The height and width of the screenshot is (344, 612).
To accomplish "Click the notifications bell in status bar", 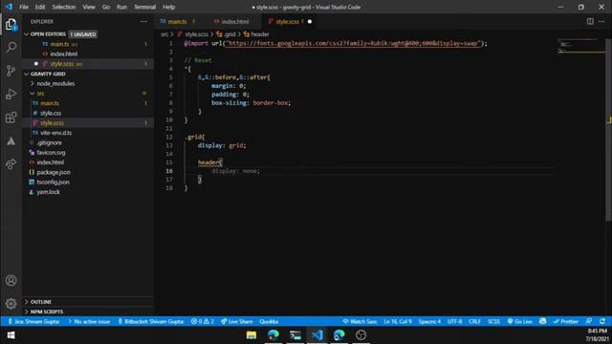I will (x=602, y=321).
